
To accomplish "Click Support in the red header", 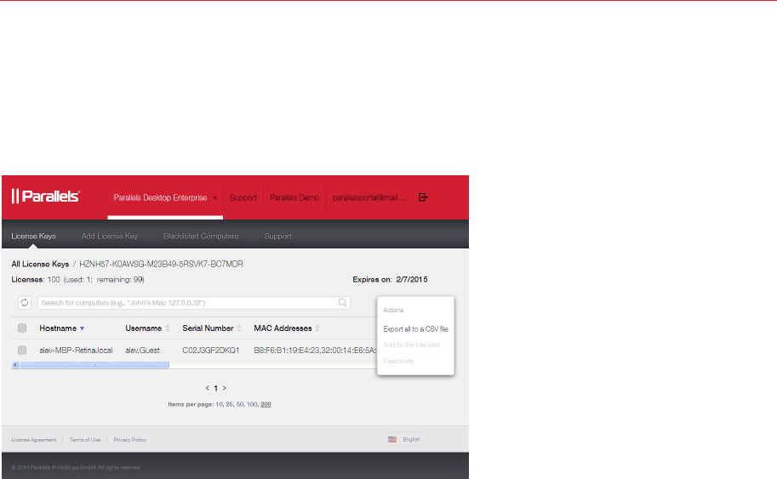I will pyautogui.click(x=243, y=197).
